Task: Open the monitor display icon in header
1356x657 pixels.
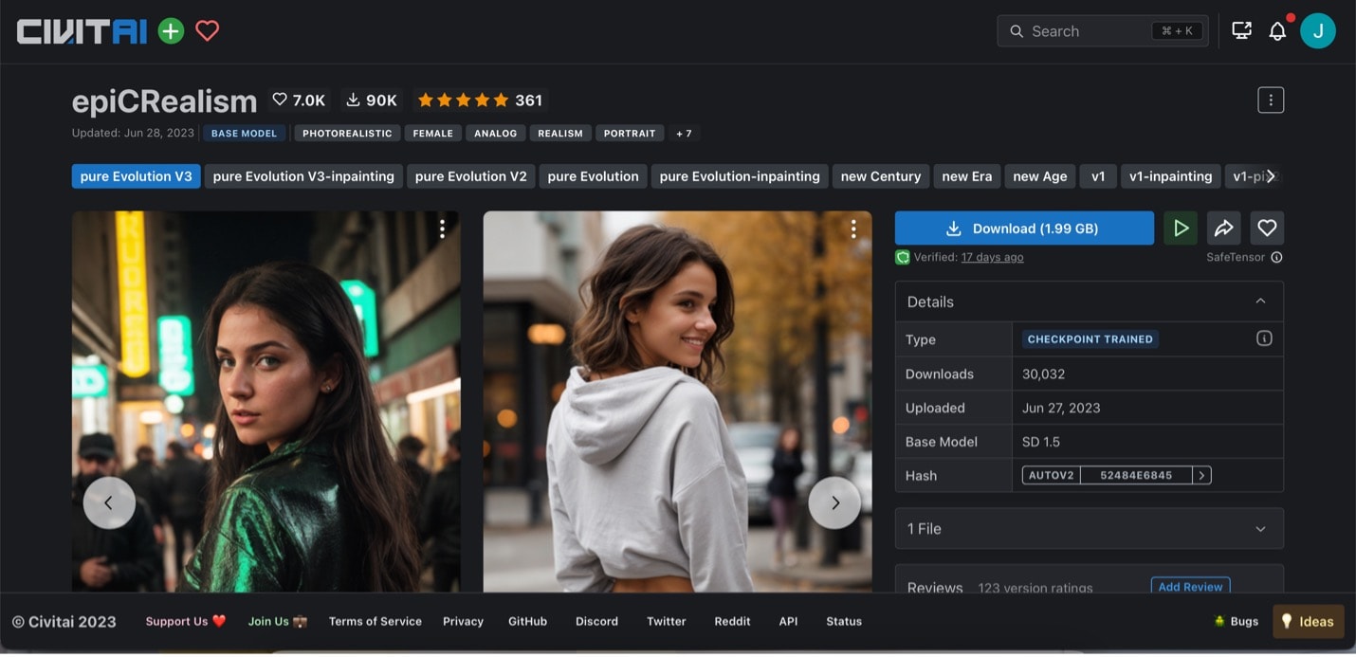Action: click(x=1241, y=31)
